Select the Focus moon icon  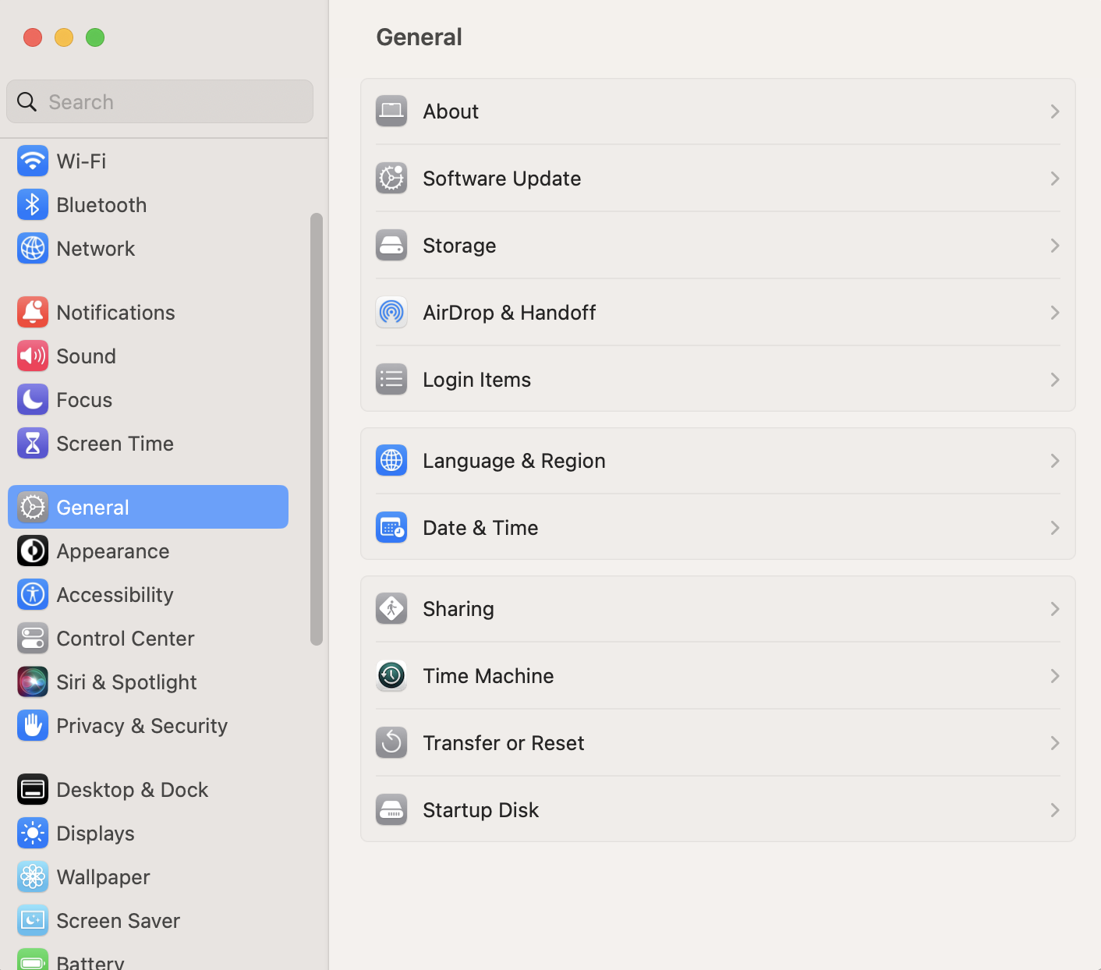(x=32, y=399)
